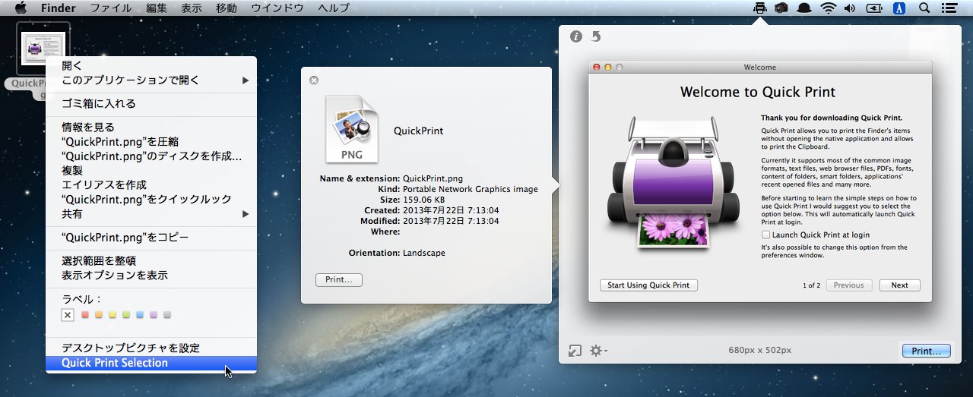This screenshot has height=397, width=973.
Task: Open the Quick Print printer menu bar icon
Action: coord(759,8)
